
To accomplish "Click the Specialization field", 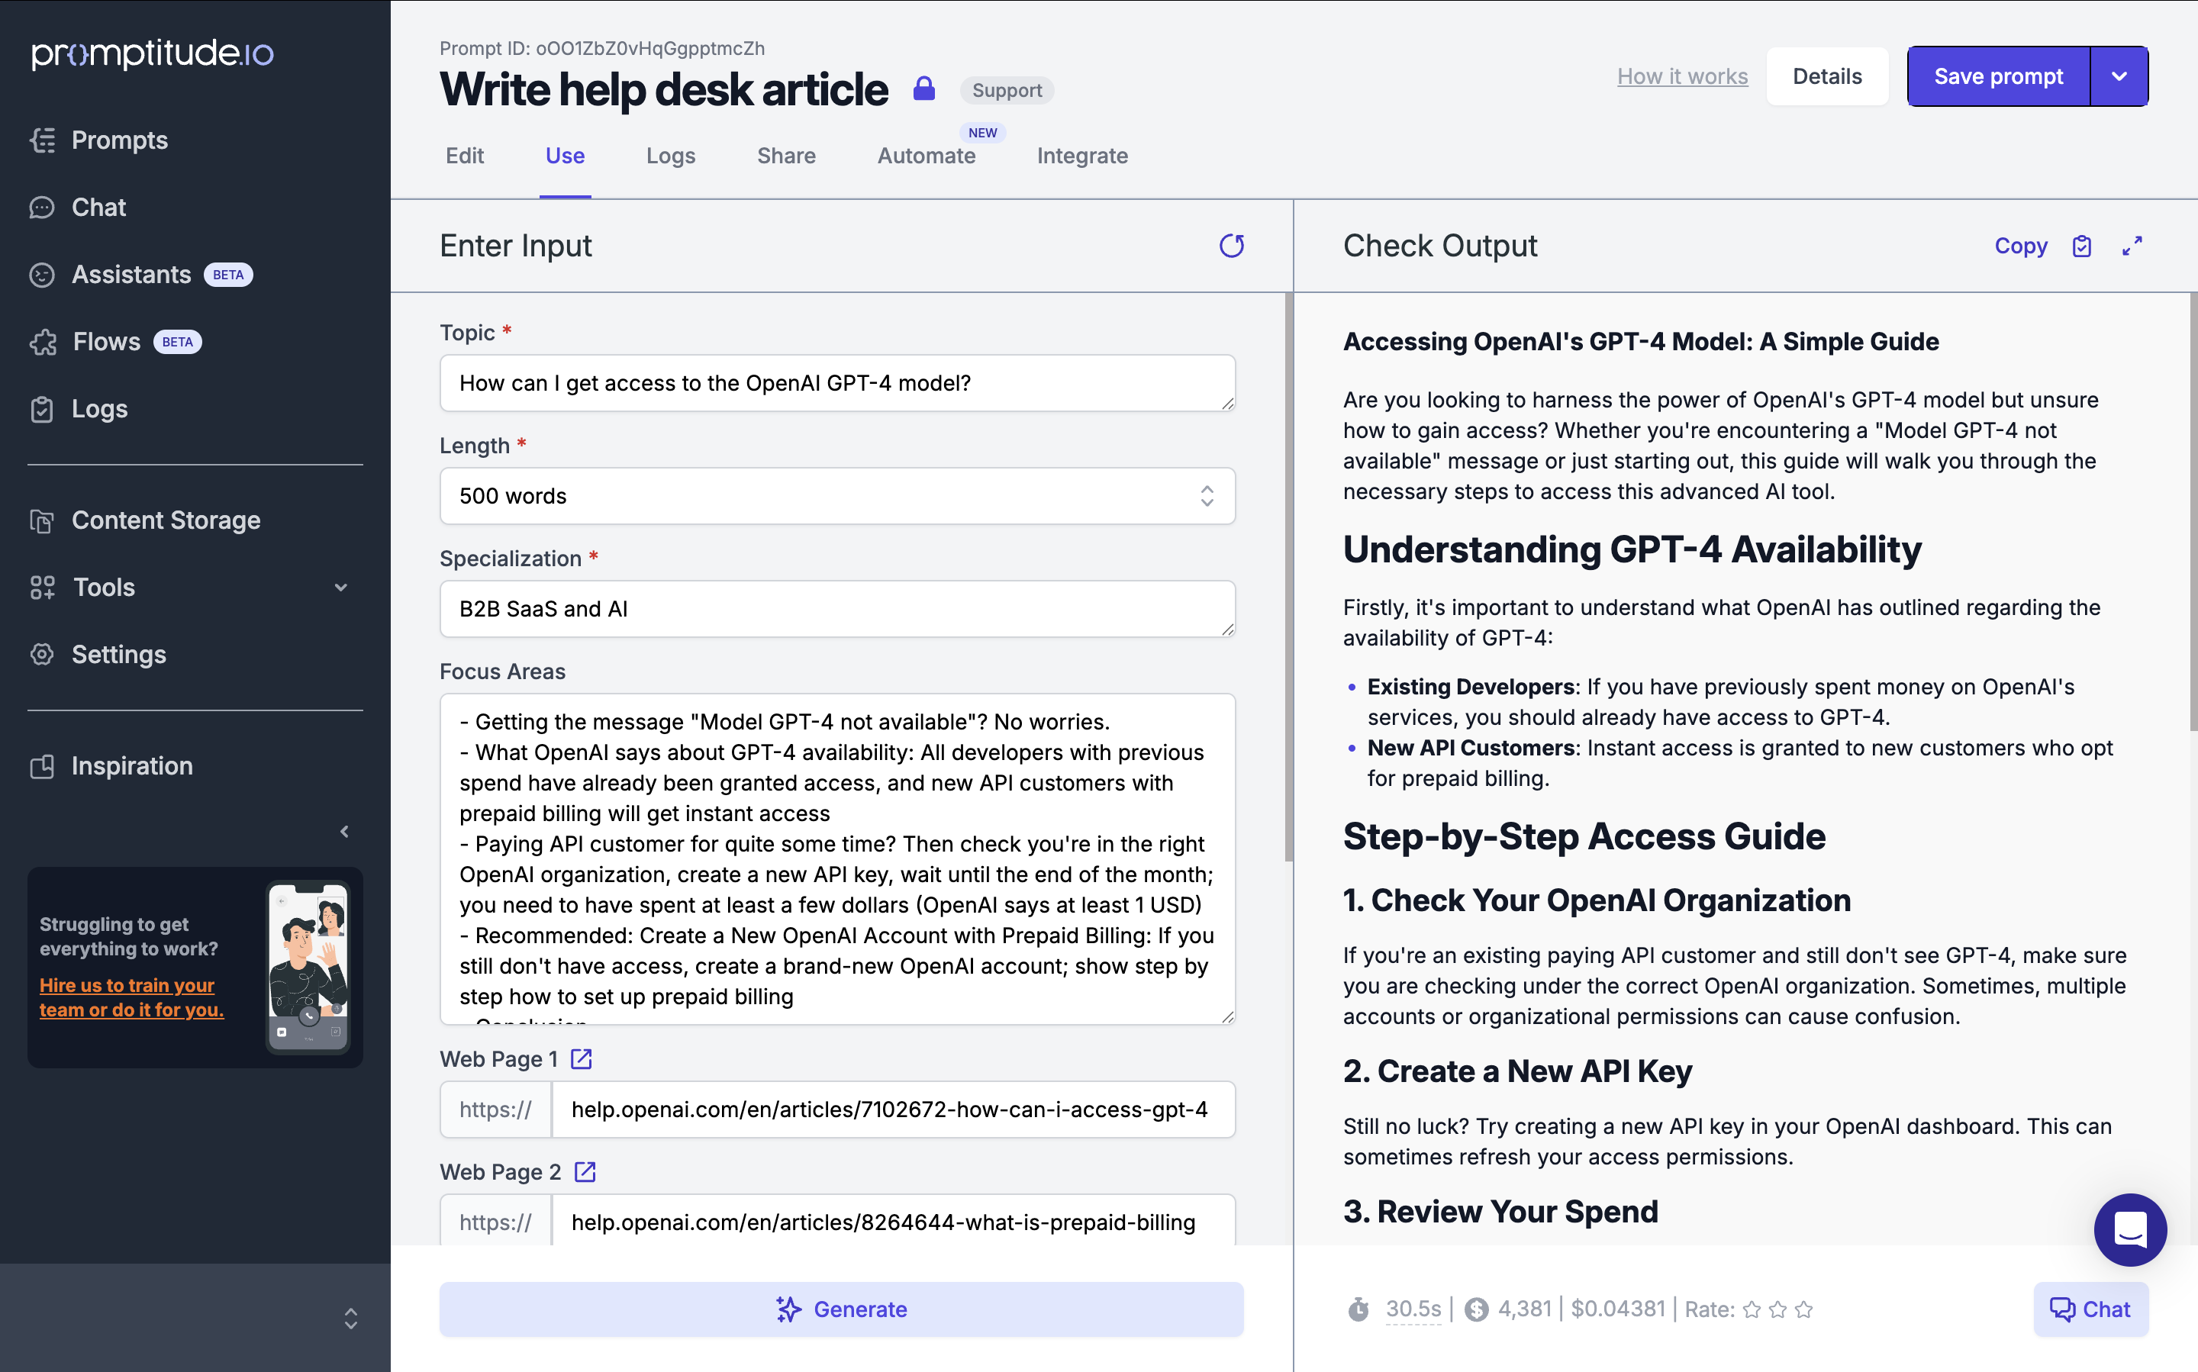I will click(836, 608).
